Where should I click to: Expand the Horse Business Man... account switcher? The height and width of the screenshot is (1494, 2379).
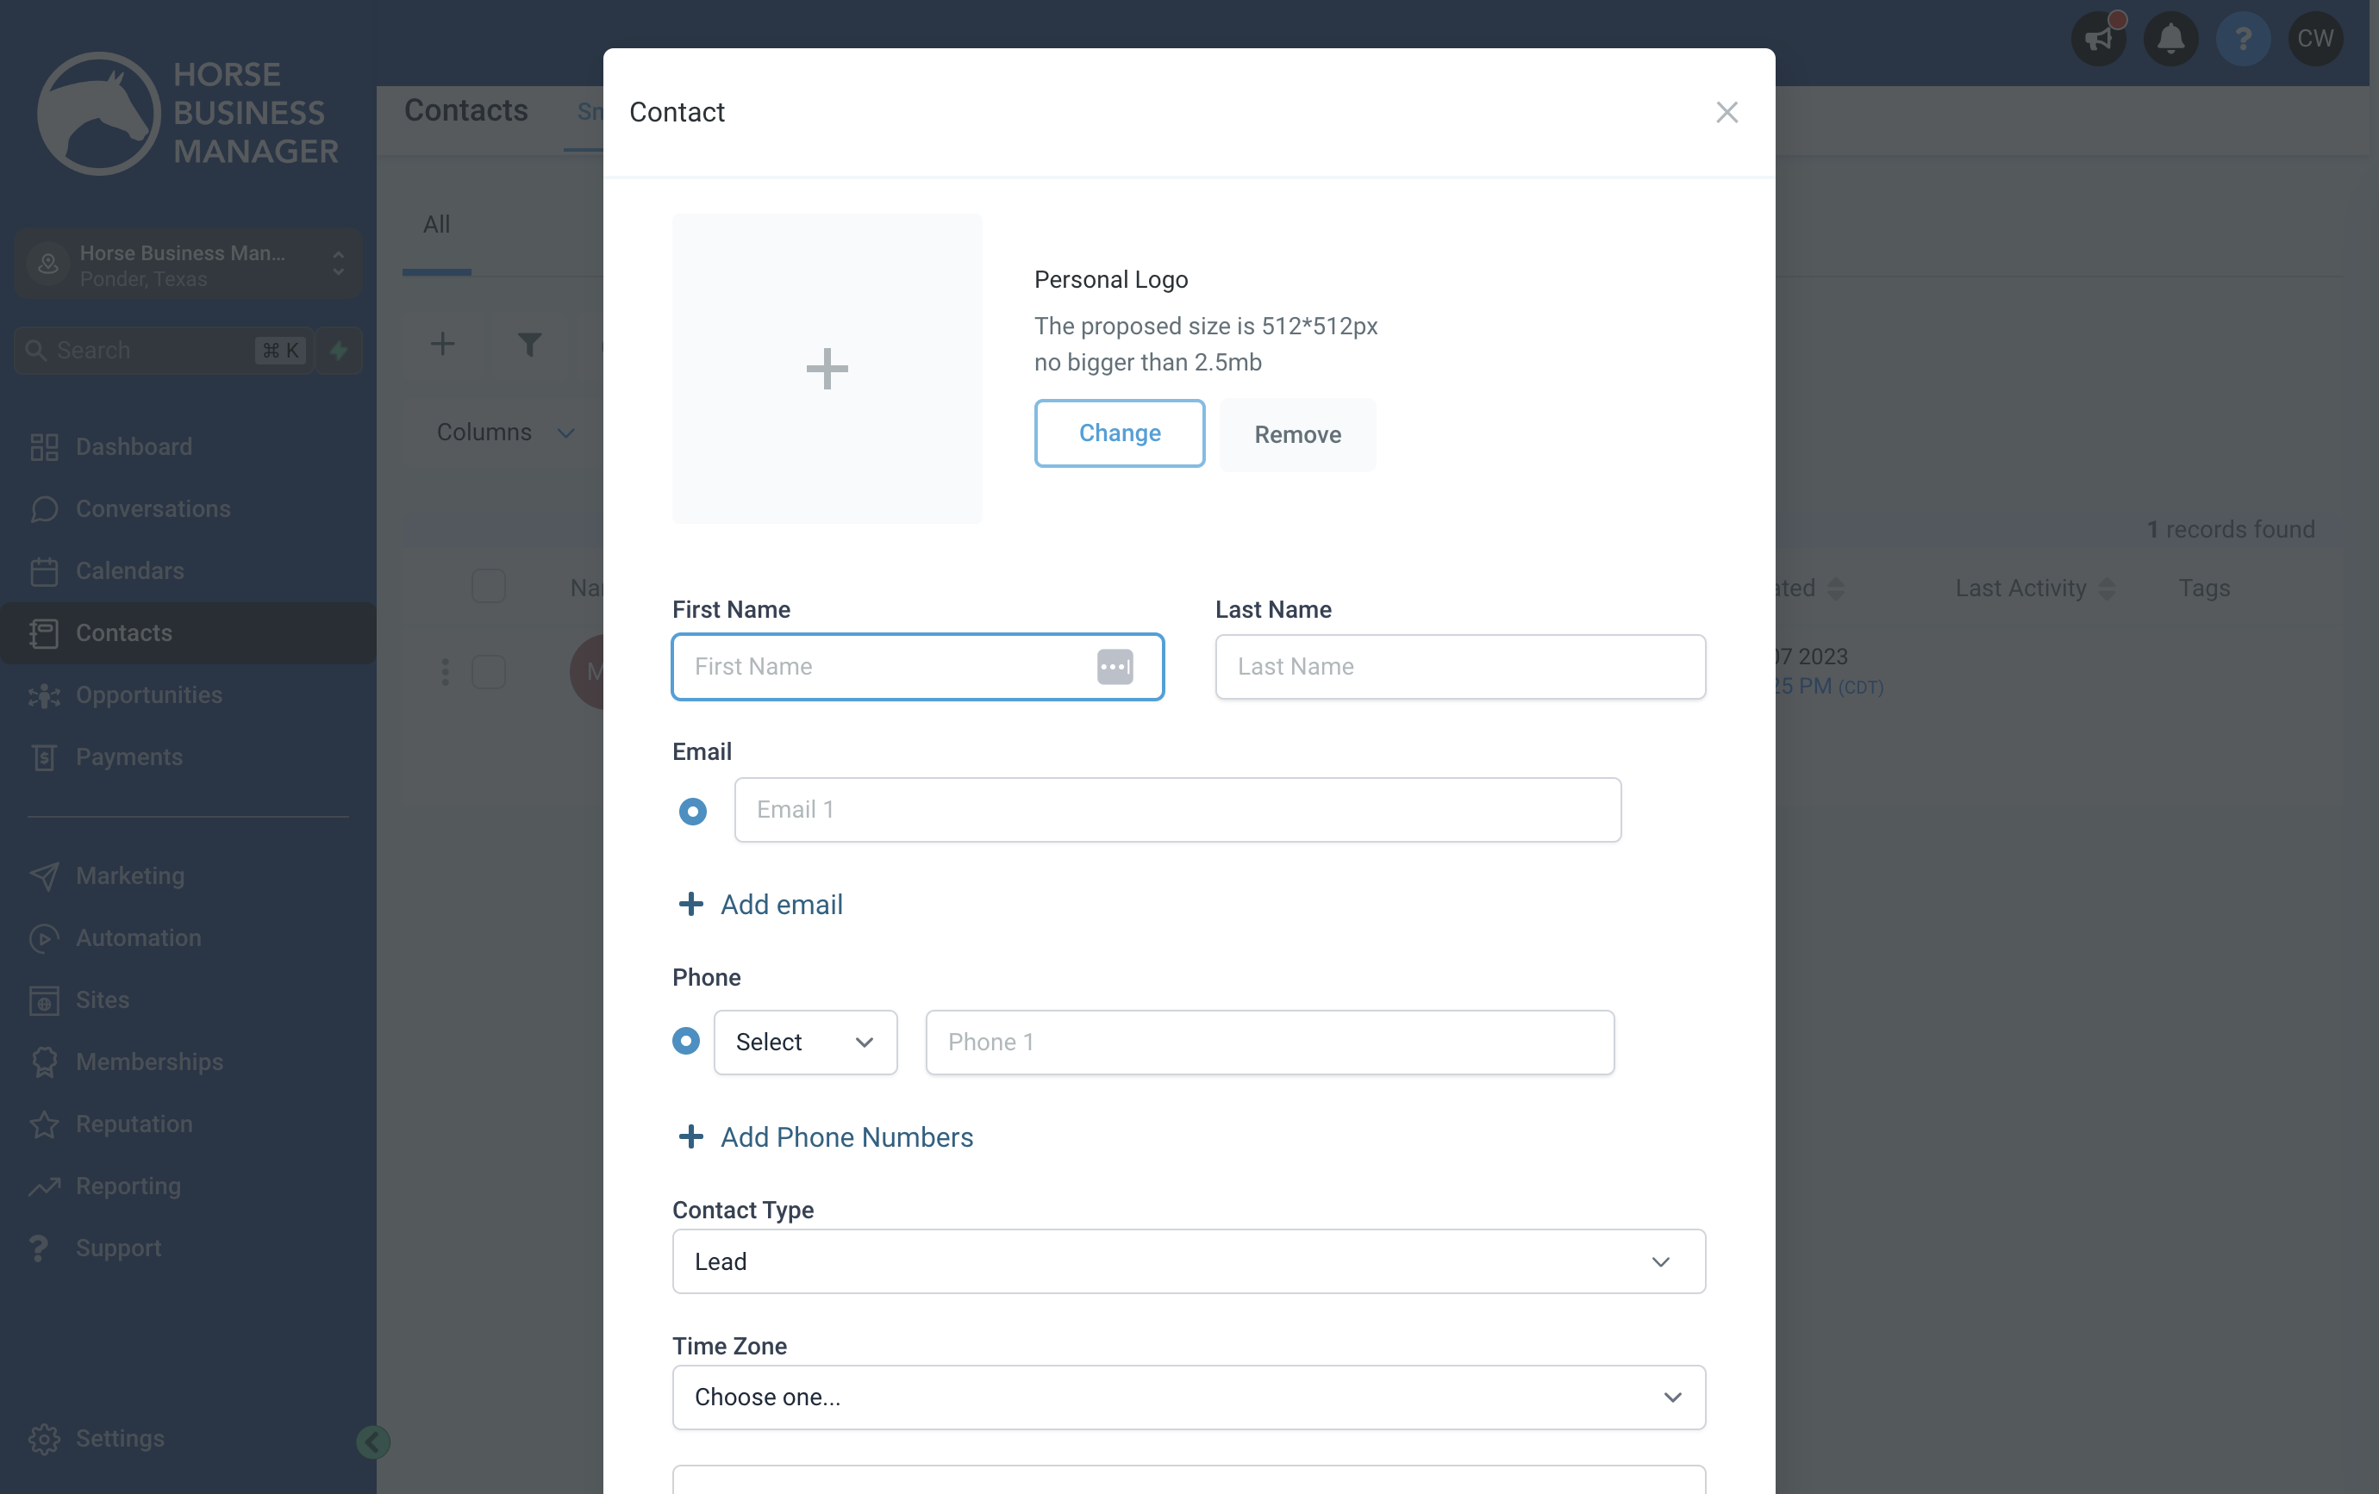pos(188,265)
